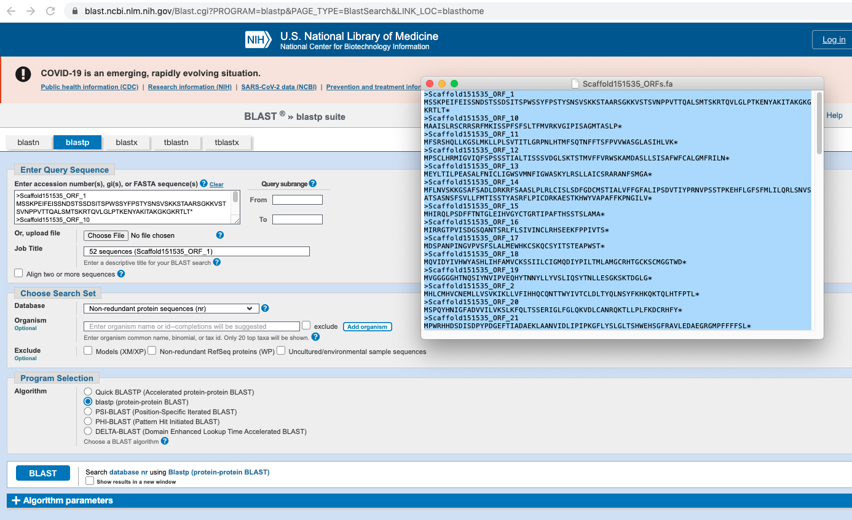
Task: Click the Scaffold151535_ORFs.fa window scrollbar
Action: 819,123
